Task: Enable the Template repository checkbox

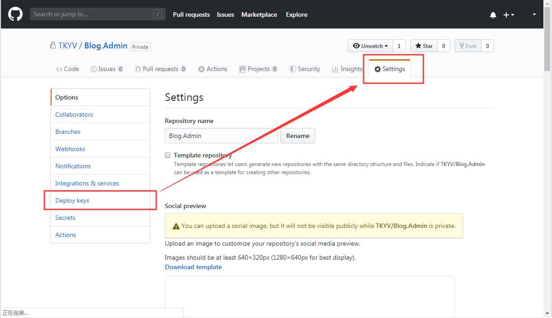Action: point(168,155)
